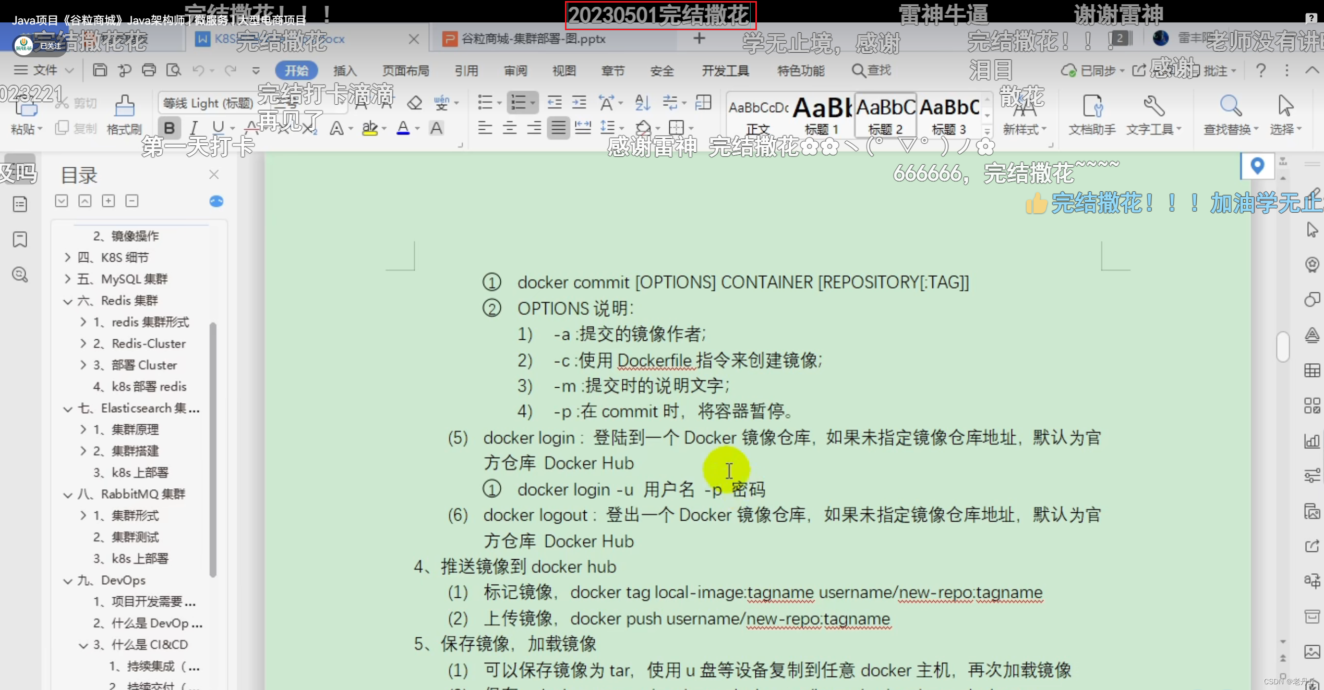
Task: Open the Document Assistant (文档助手) tool
Action: pos(1092,115)
